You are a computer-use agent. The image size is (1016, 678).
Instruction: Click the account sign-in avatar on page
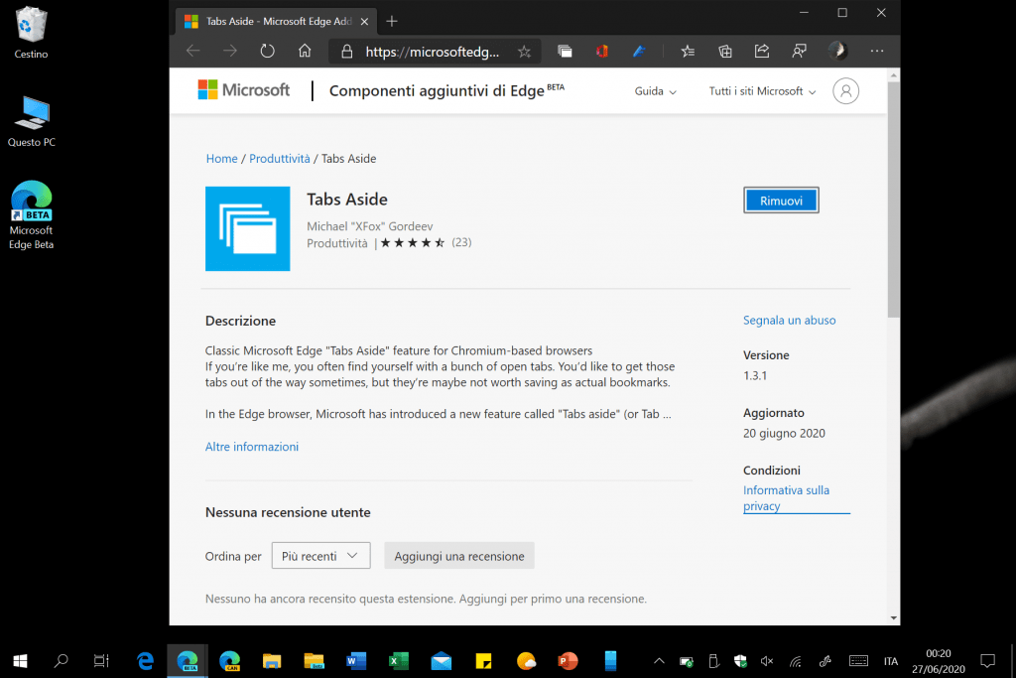coord(845,91)
